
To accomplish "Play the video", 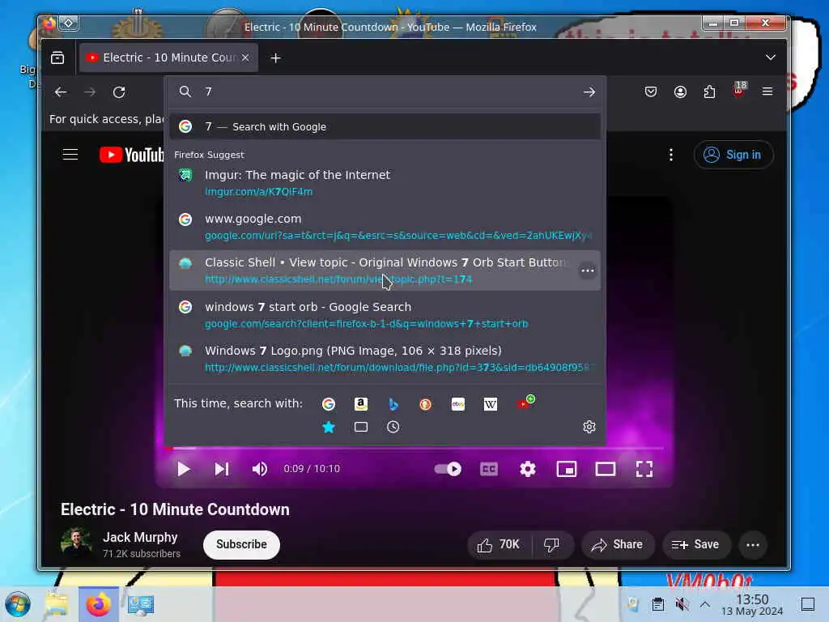I will (184, 469).
